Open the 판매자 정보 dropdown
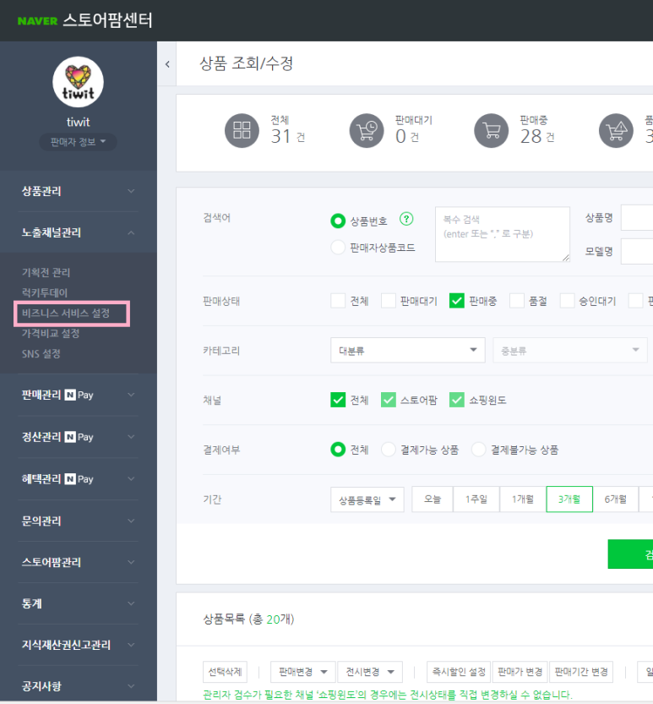Screen dimensions: 653x704 pos(78,142)
